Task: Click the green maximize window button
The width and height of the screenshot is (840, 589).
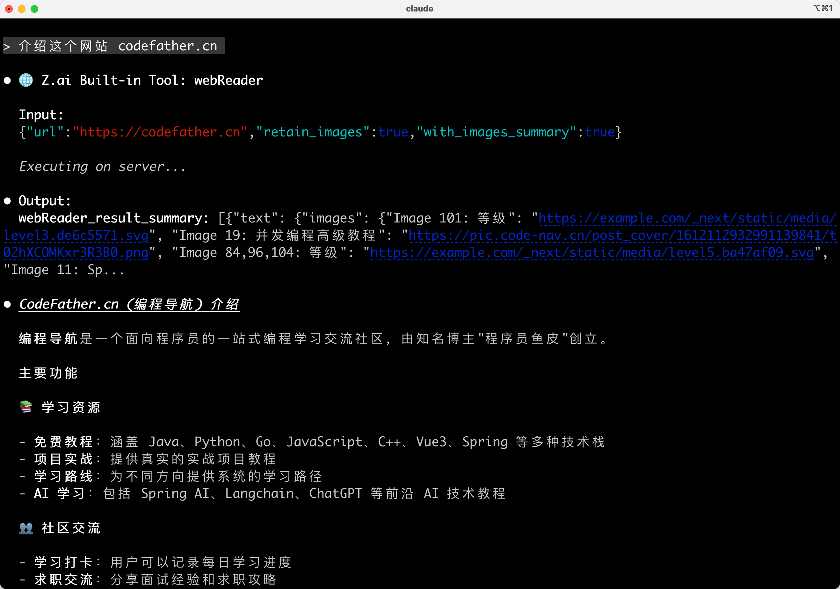Action: coord(34,9)
